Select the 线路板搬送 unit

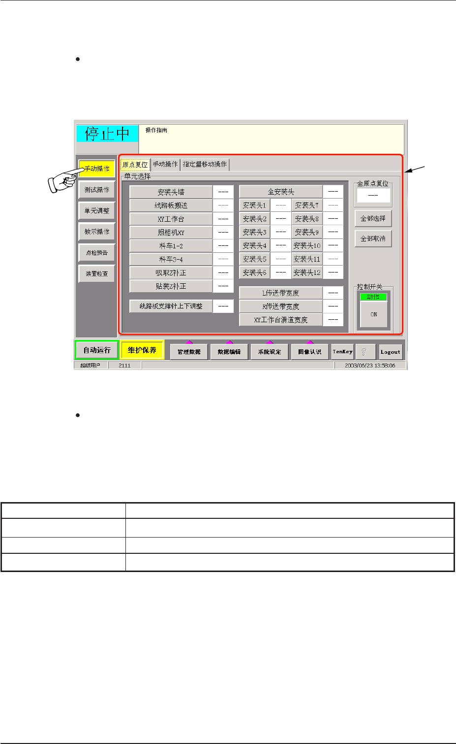point(171,205)
